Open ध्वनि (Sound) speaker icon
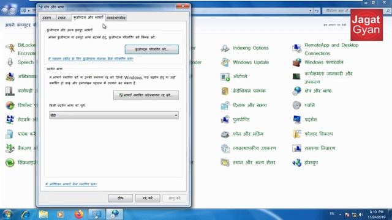Viewport: 392px width, 220px height. (296, 105)
